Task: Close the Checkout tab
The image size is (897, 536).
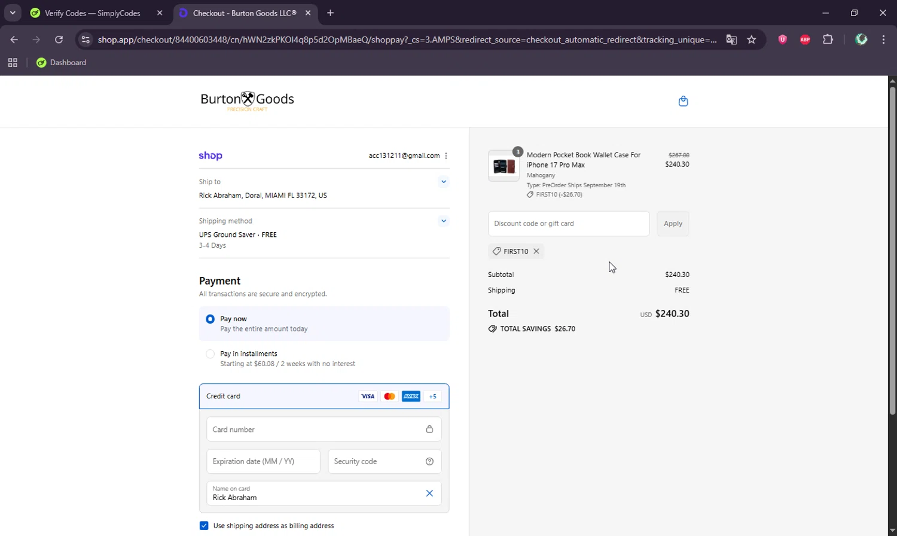Action: point(307,13)
